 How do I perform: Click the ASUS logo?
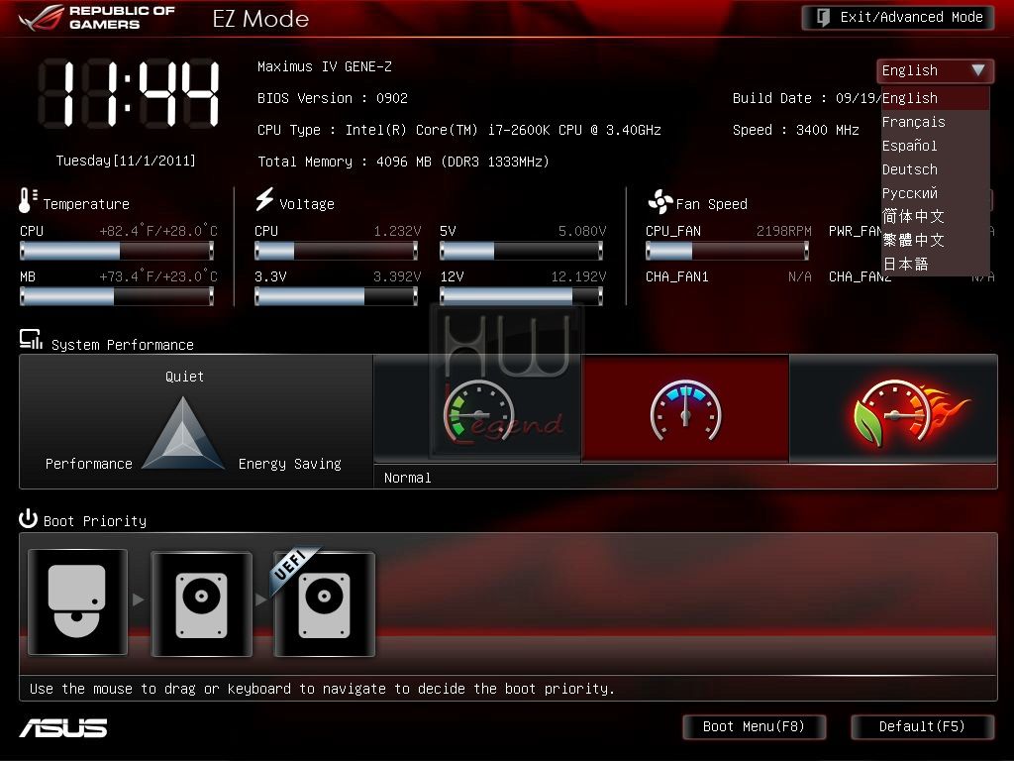click(x=63, y=728)
